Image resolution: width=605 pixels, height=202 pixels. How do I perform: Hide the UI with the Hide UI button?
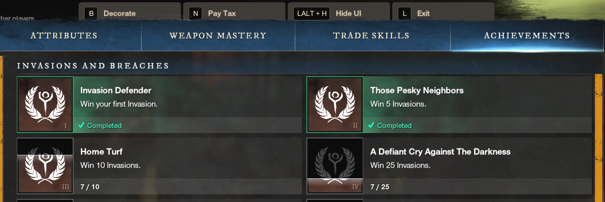(339, 12)
